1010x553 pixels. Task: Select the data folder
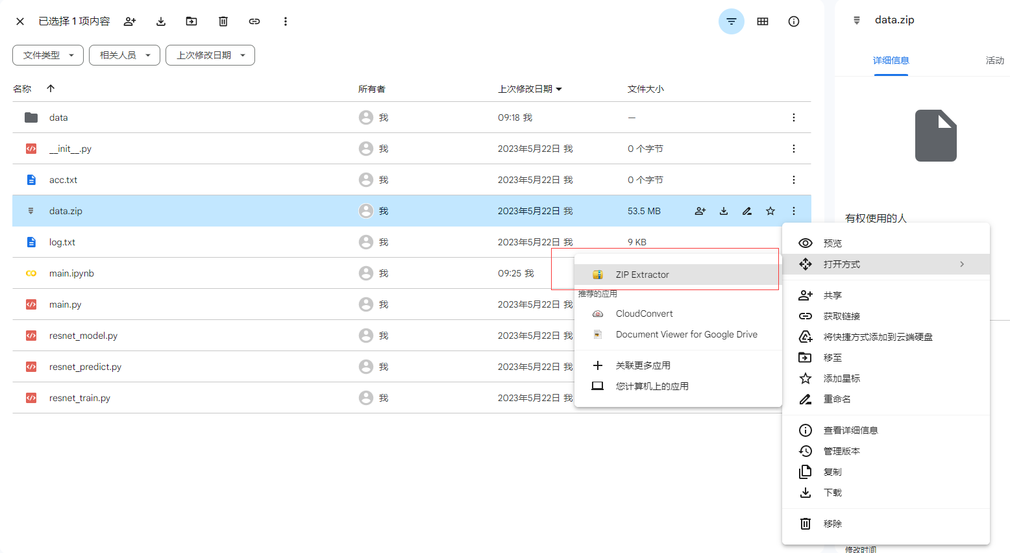point(412,117)
